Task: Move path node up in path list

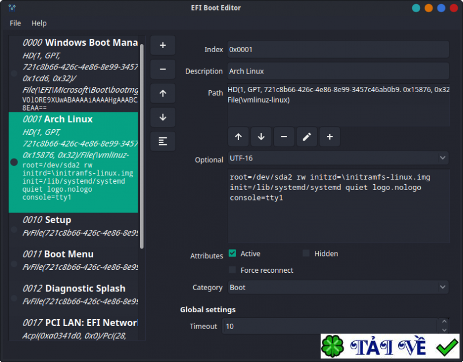Action: (238, 137)
